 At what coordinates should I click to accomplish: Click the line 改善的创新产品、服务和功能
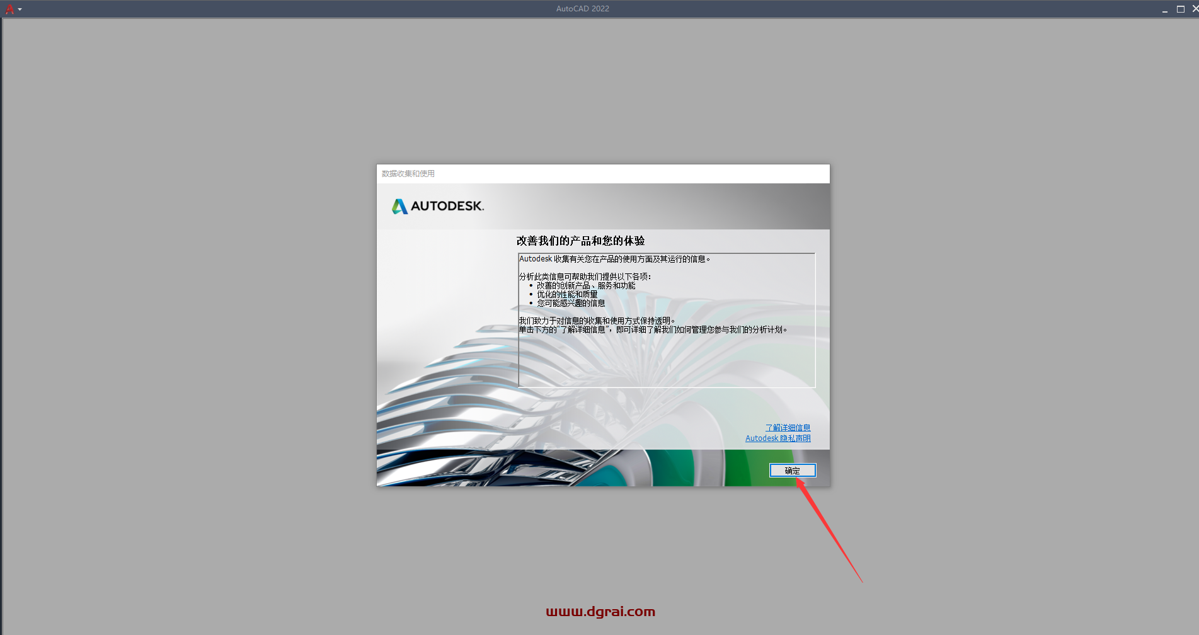click(x=586, y=285)
